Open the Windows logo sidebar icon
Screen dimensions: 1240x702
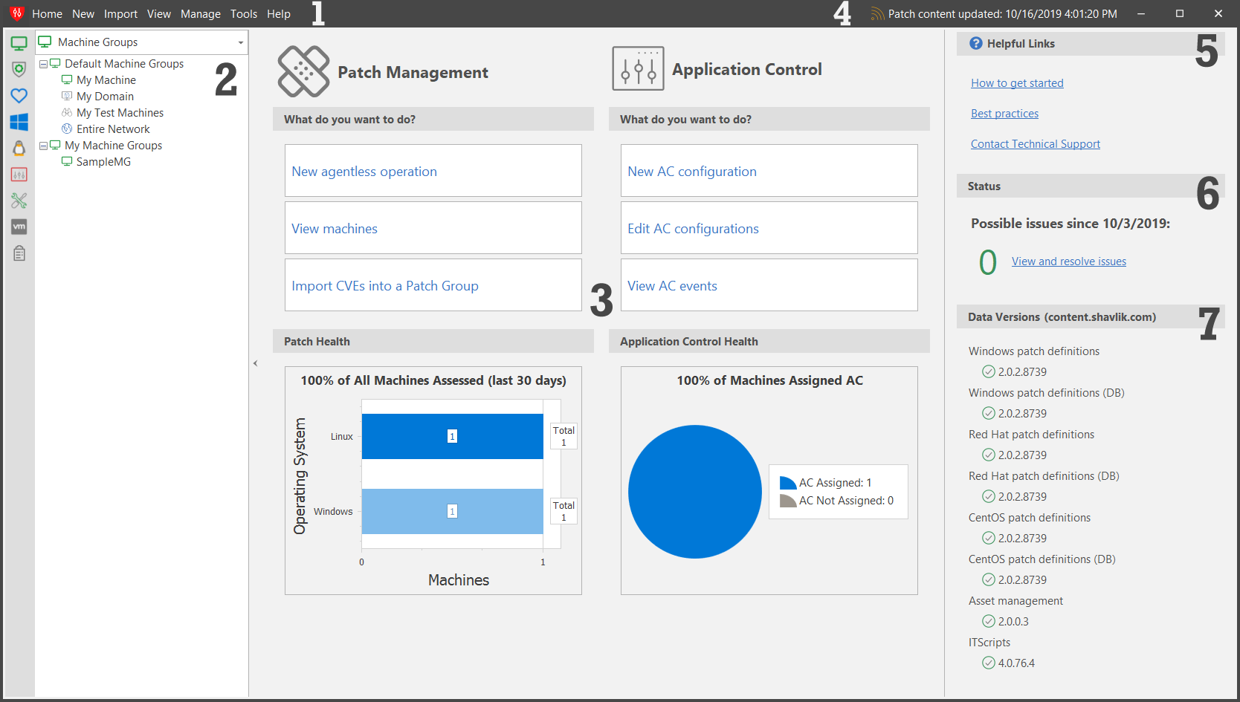pyautogui.click(x=19, y=122)
